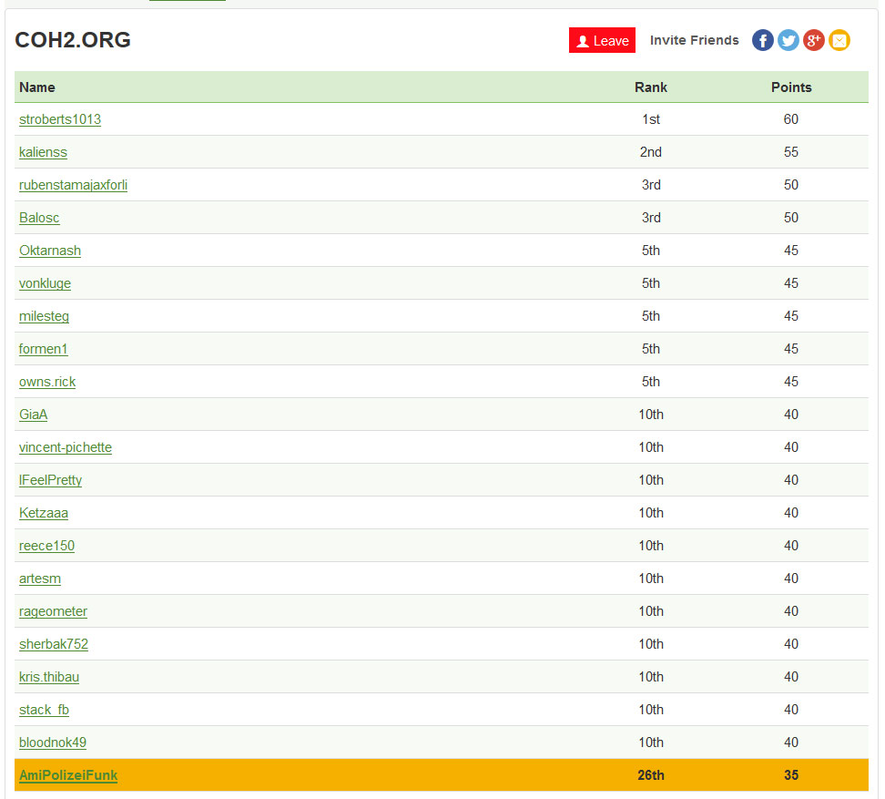
Task: Open milesteg profile link
Action: point(44,315)
